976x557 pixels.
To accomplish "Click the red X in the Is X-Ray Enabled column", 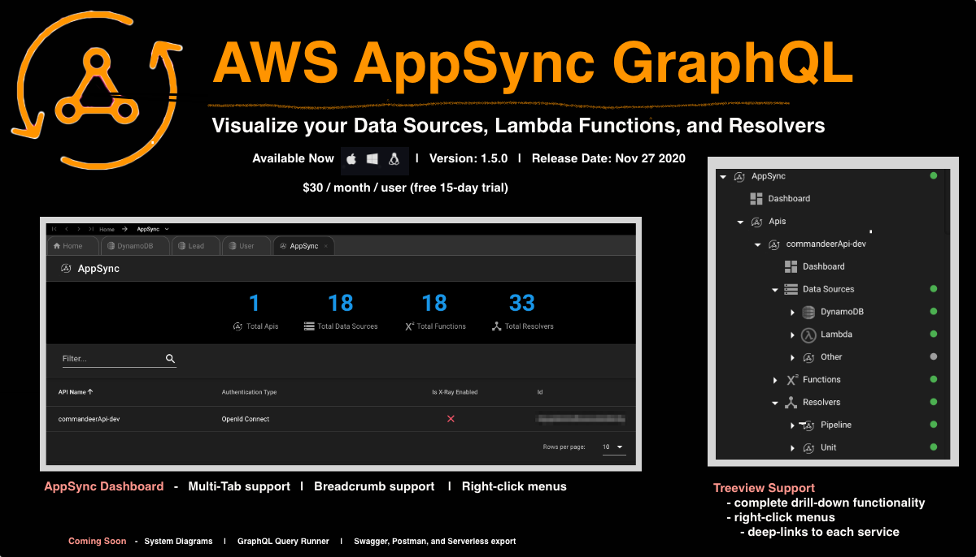I will click(x=451, y=419).
